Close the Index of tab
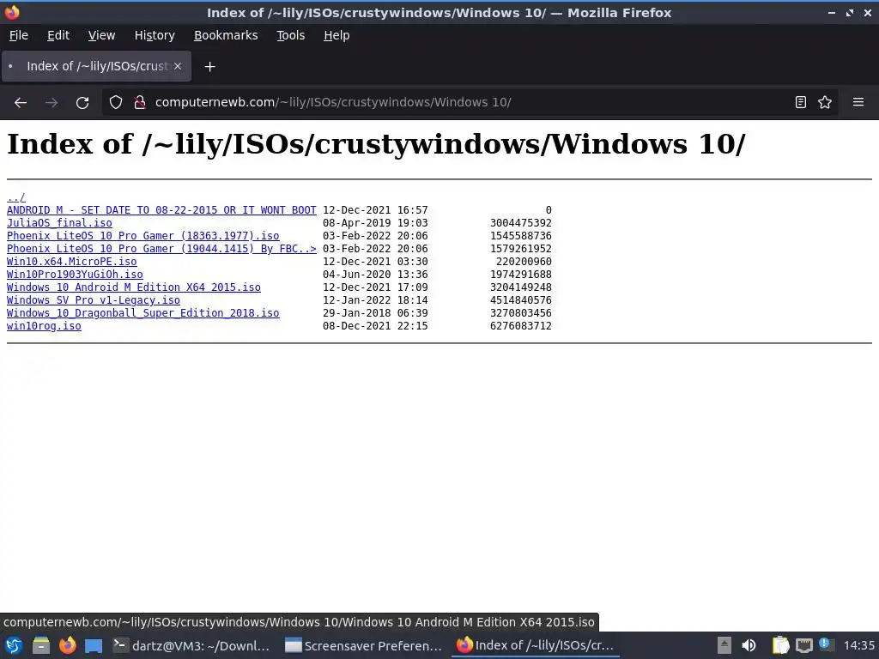 pos(177,66)
